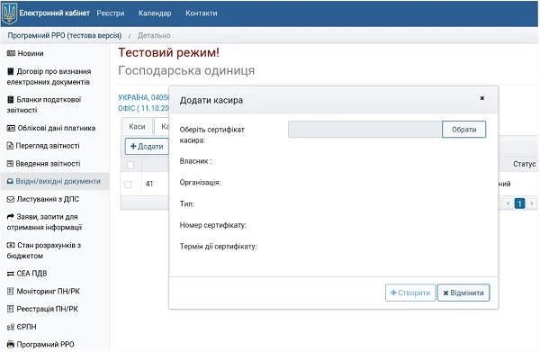Open Договір про визнання електронних документів

[x=49, y=77]
